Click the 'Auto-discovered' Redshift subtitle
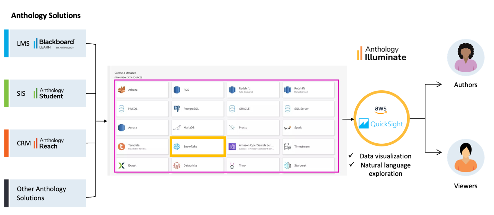494x215 pixels. [246, 92]
